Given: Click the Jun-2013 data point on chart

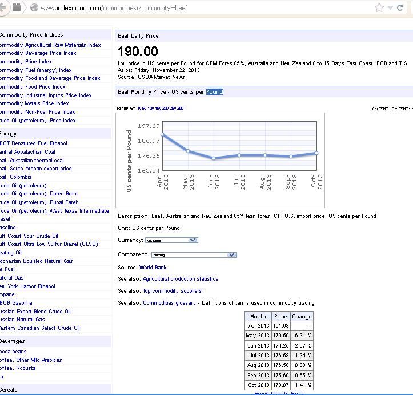Looking at the screenshot, I should click(214, 158).
